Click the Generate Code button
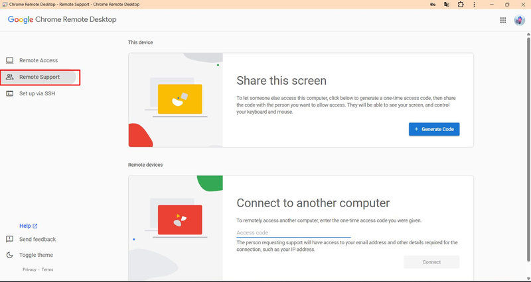Viewport: 531px width, 282px height. click(x=434, y=129)
